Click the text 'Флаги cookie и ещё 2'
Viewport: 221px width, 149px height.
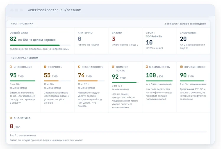(125, 45)
